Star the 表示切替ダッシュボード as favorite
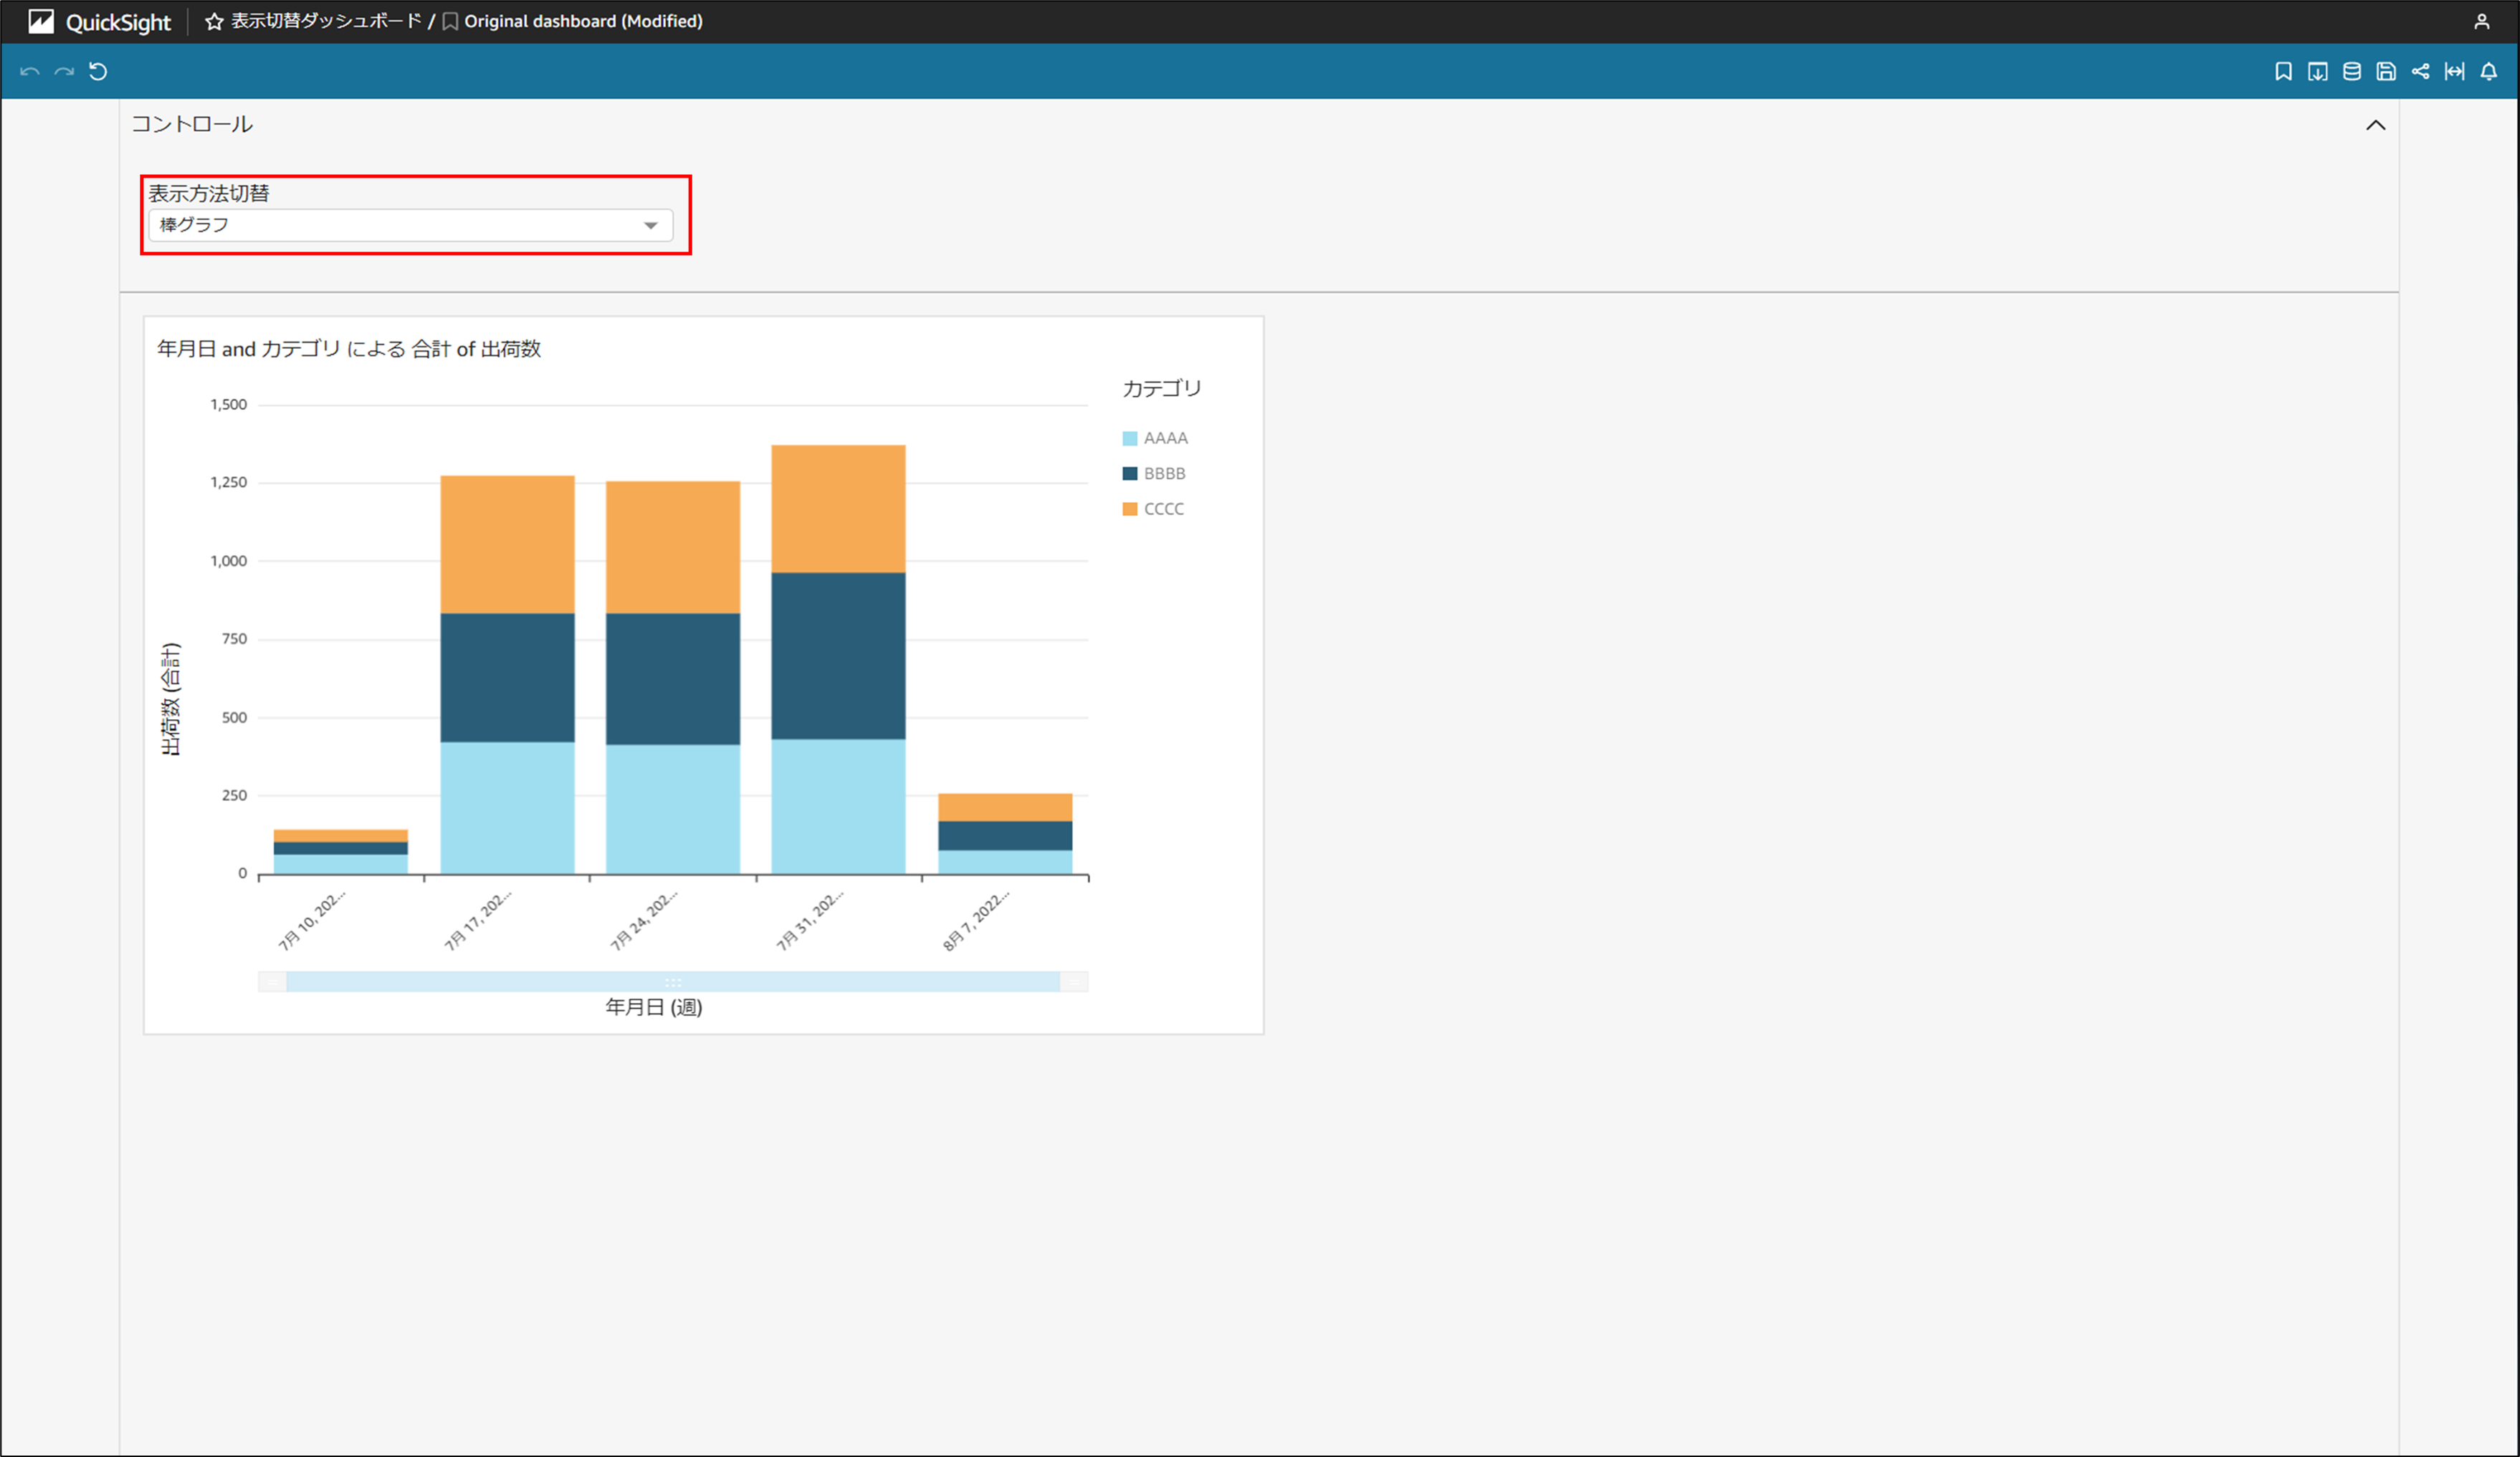 214,20
